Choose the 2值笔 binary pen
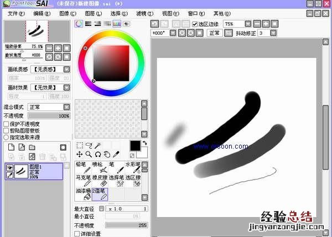Screen dimensions: 332x237 click(100, 194)
